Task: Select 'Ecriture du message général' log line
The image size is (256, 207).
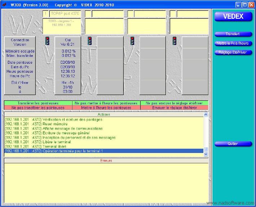Action: (x=104, y=133)
